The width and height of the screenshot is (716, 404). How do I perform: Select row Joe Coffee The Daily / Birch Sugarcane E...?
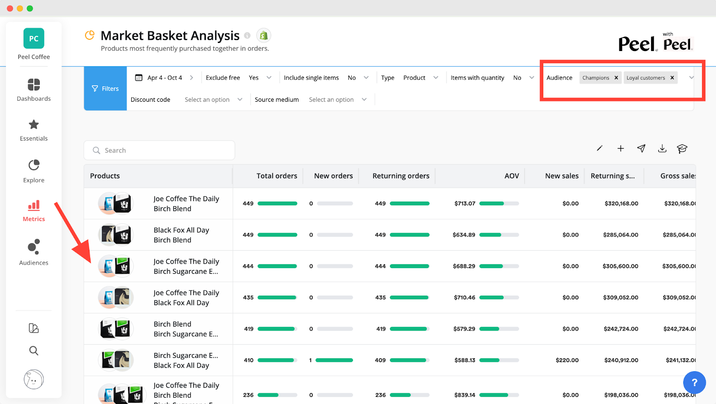click(x=389, y=266)
